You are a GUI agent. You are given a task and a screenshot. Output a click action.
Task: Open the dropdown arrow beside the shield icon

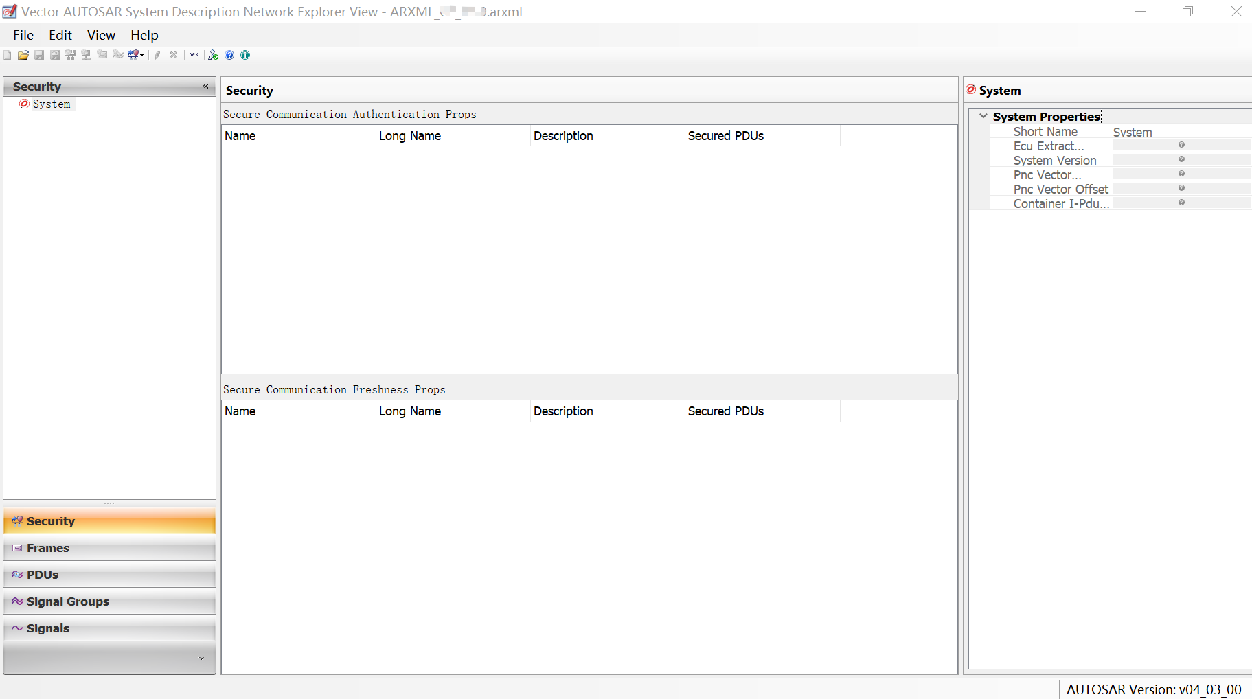tap(141, 55)
